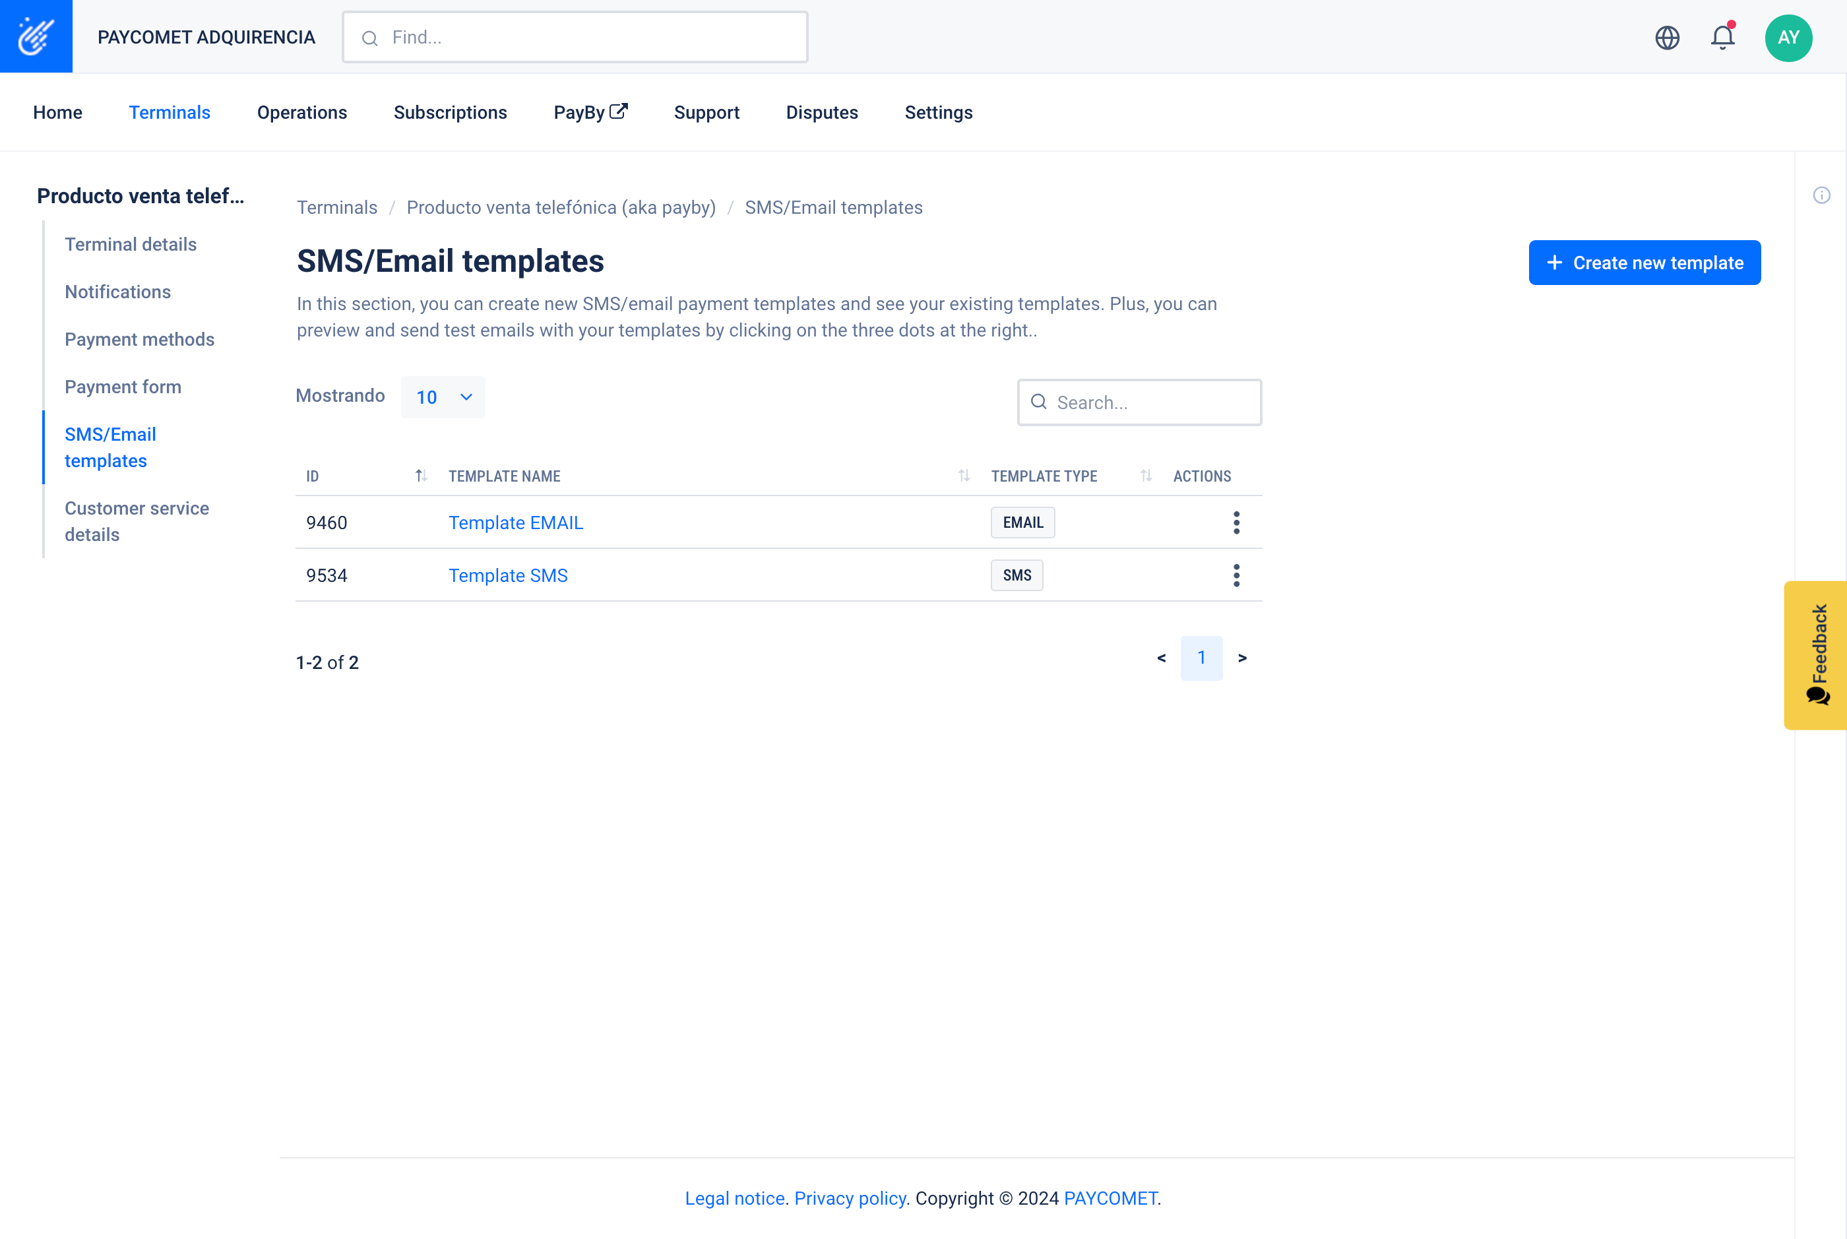1847x1239 pixels.
Task: Open the Disputes tab
Action: pos(822,112)
